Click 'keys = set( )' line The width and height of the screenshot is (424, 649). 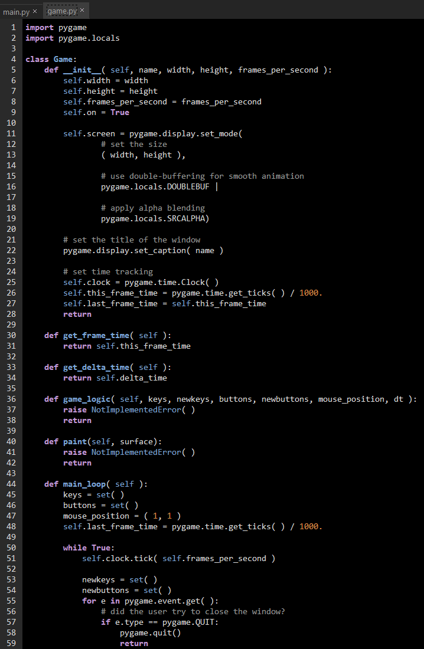coord(94,494)
